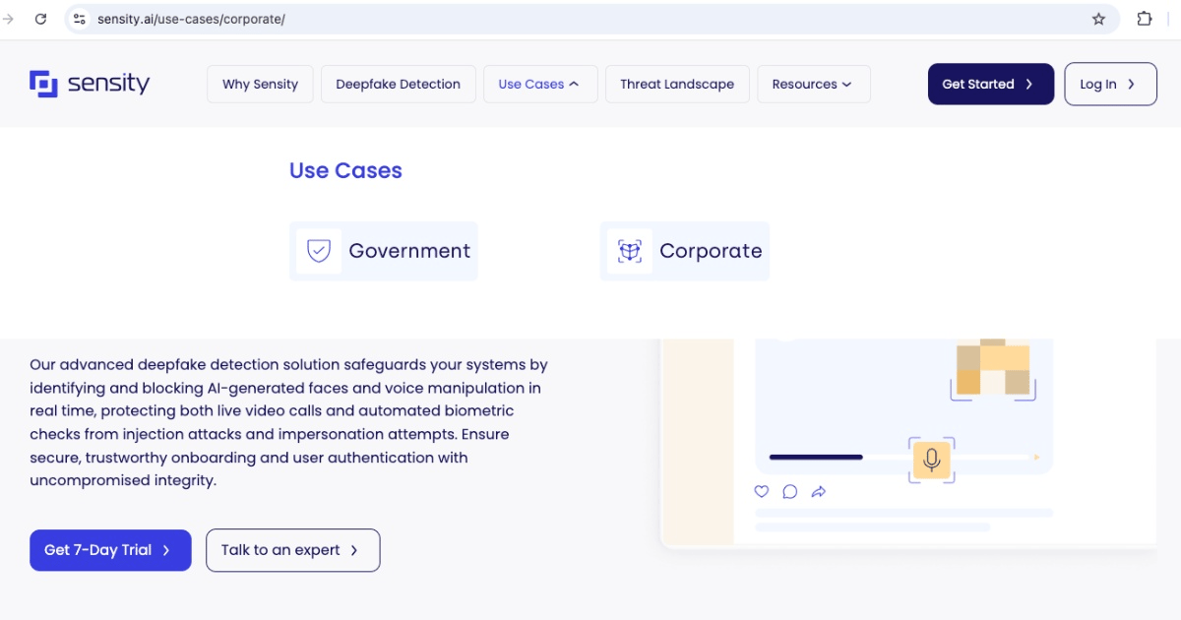This screenshot has width=1181, height=620.
Task: Switch to the Deepfake Detection section
Action: (x=398, y=84)
